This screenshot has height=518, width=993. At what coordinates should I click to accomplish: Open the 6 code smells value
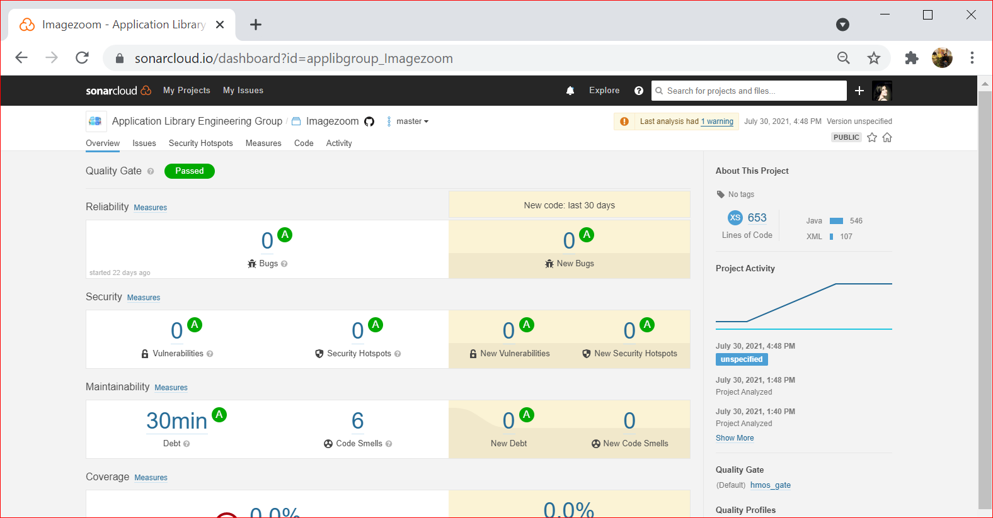pos(358,420)
